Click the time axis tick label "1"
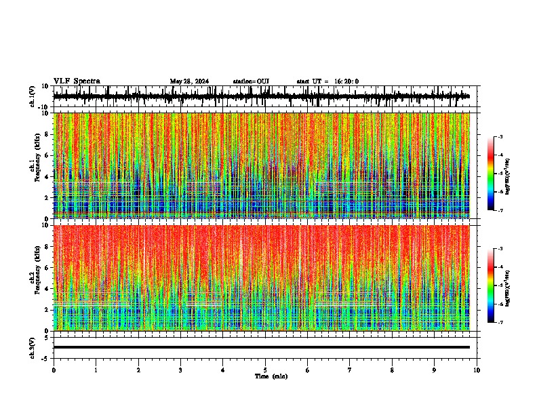Screen dimensions: 537x415 coord(96,370)
